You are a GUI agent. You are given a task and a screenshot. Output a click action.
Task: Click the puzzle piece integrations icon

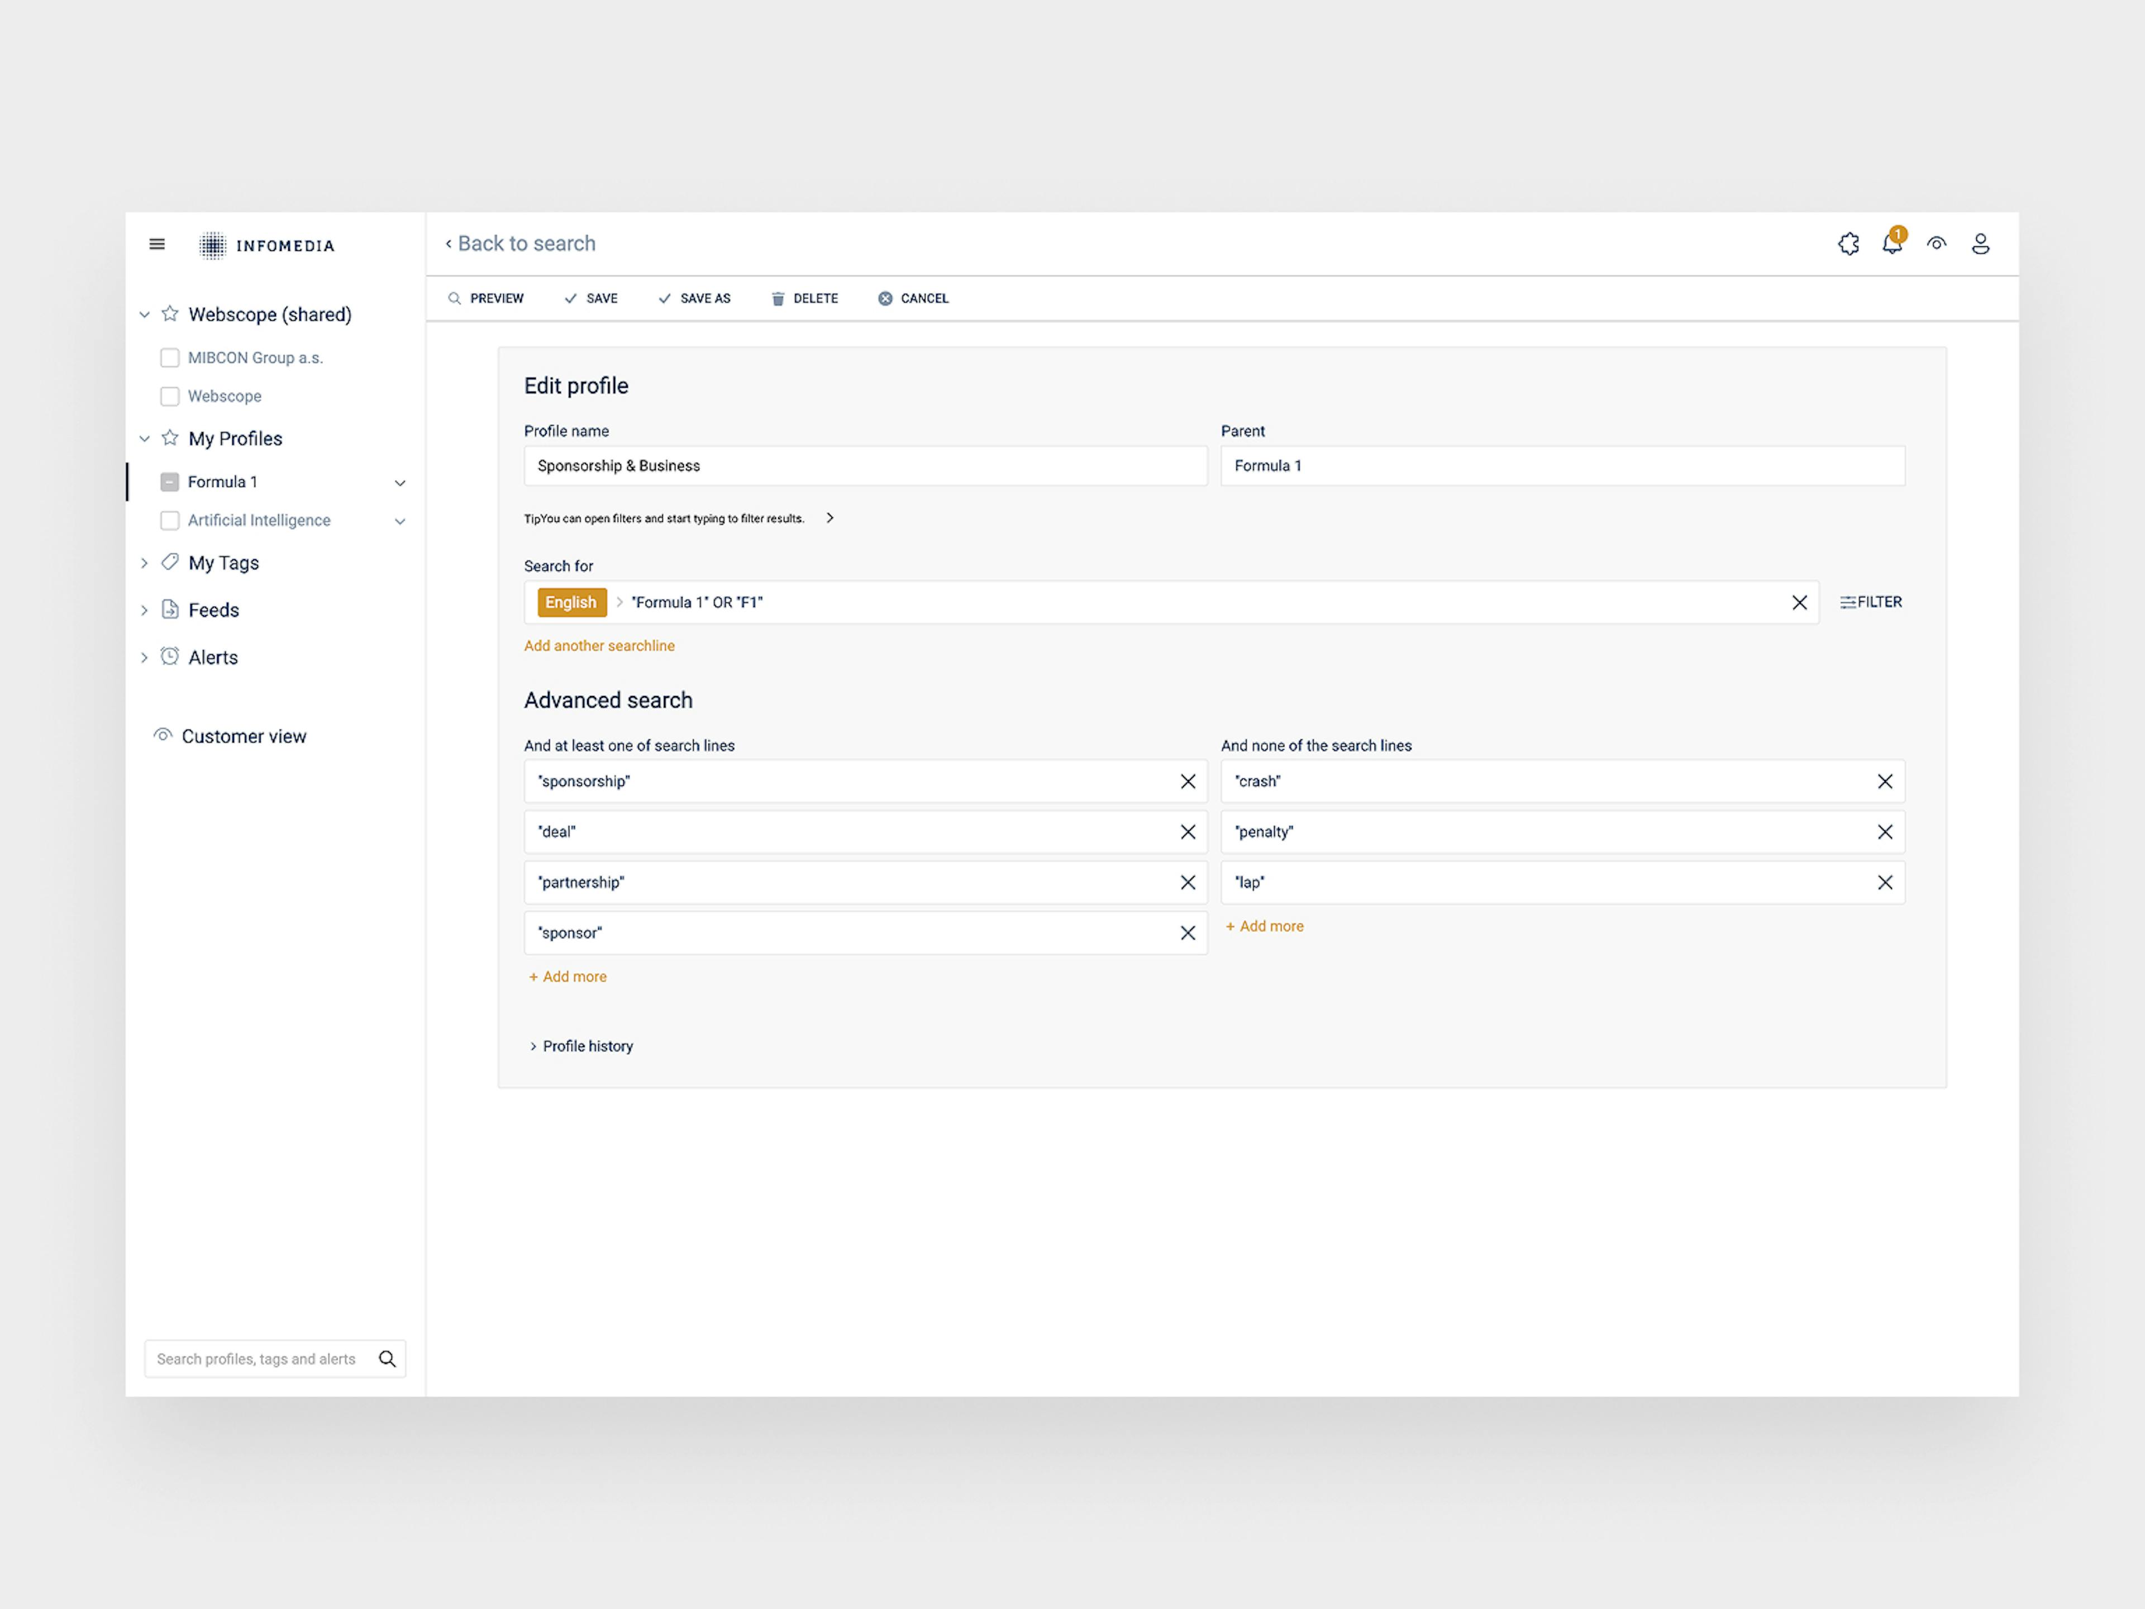[1848, 244]
